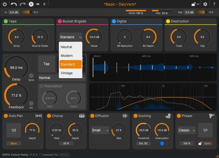Toggle the Bucket Brigade section
This screenshot has width=219, height=158.
coord(60,21)
